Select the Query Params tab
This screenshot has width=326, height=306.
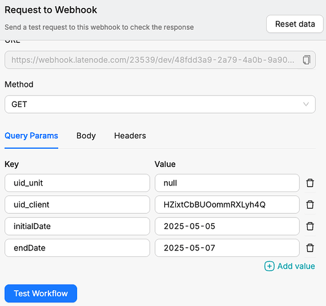31,136
